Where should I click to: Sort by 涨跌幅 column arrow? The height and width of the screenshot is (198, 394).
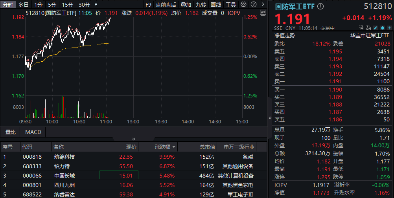click(174, 147)
